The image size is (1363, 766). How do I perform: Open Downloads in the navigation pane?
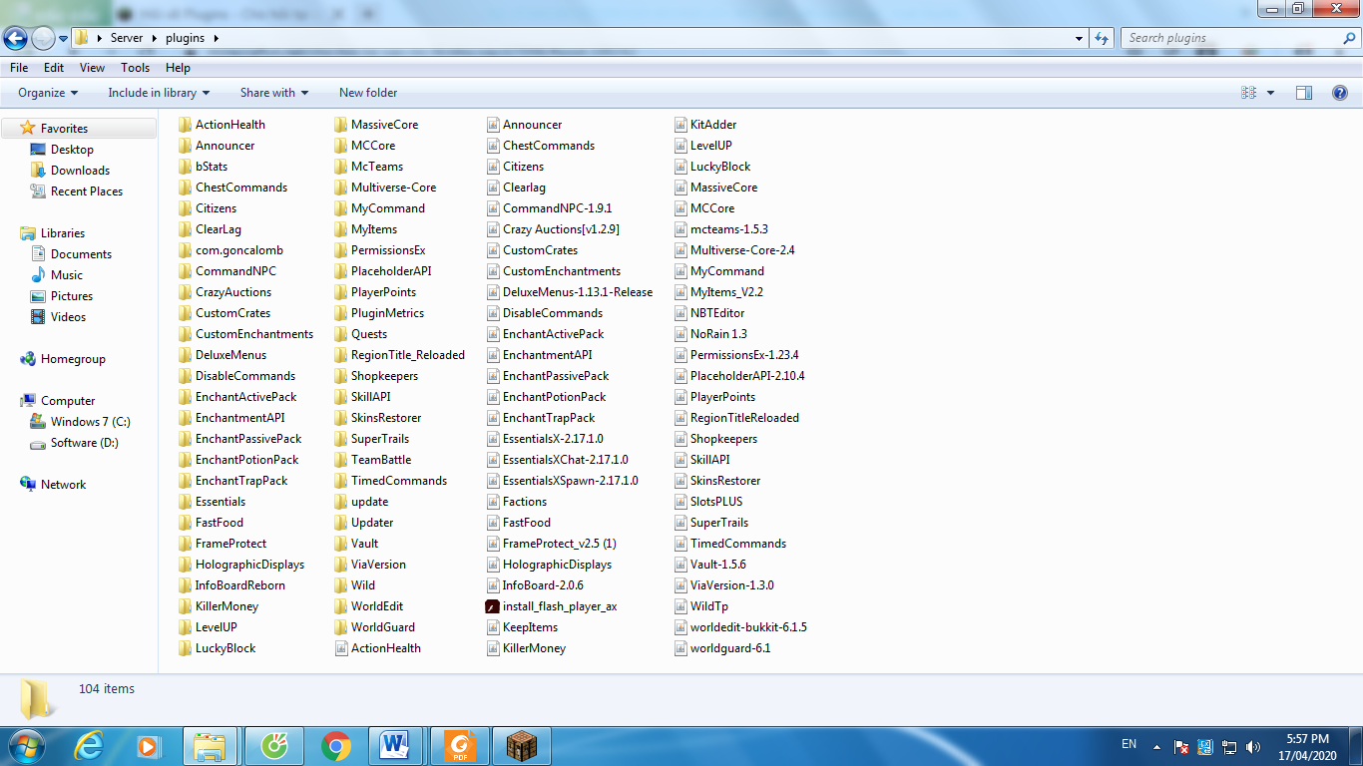tap(80, 171)
